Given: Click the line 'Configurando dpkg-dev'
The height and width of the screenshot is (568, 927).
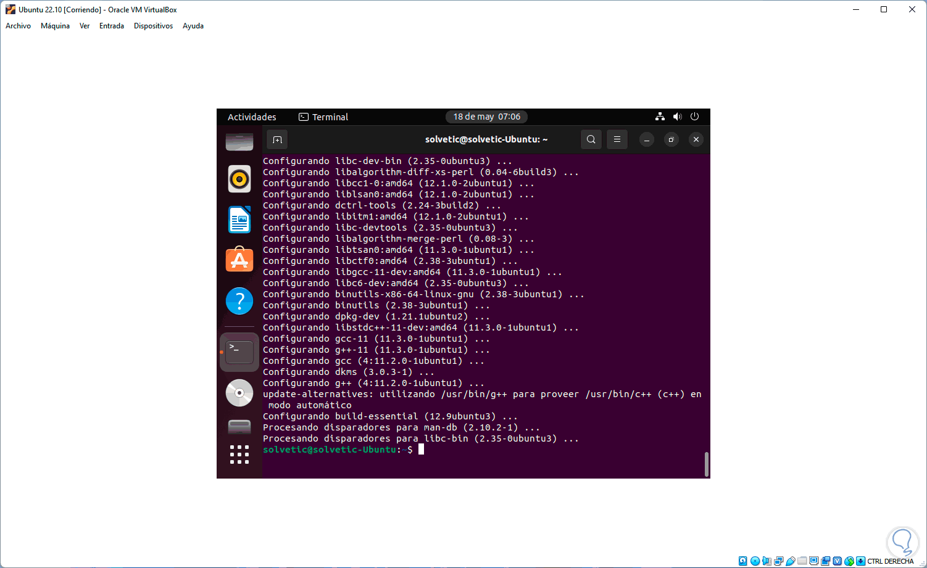Looking at the screenshot, I should 376,316.
